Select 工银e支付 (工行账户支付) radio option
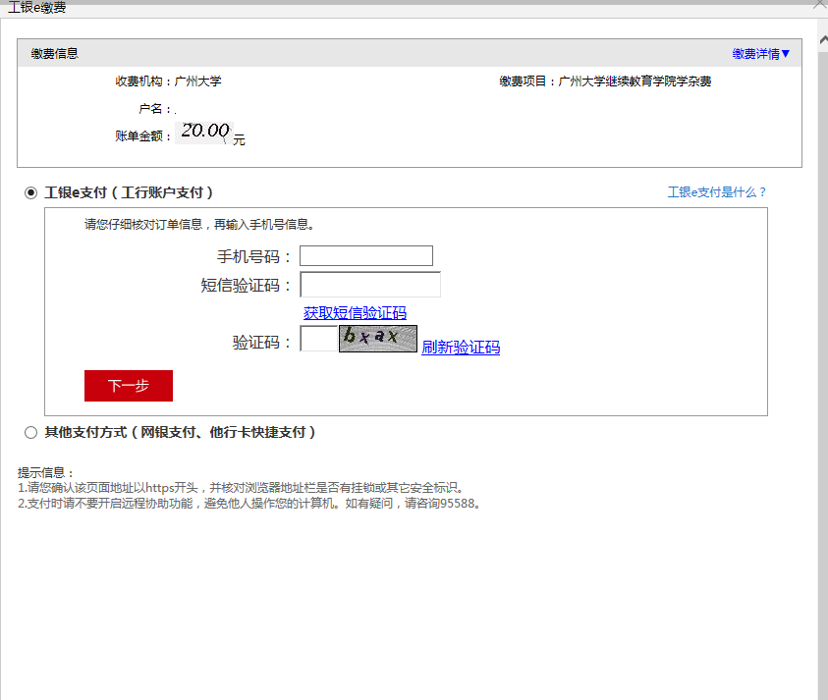Viewport: 828px width, 700px height. tap(30, 192)
